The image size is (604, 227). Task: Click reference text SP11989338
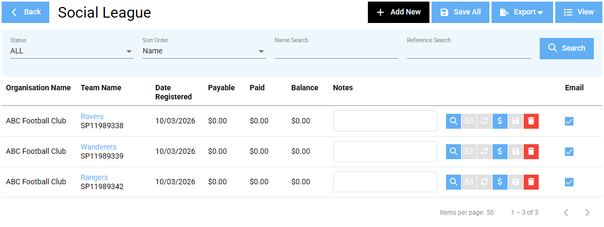[102, 126]
